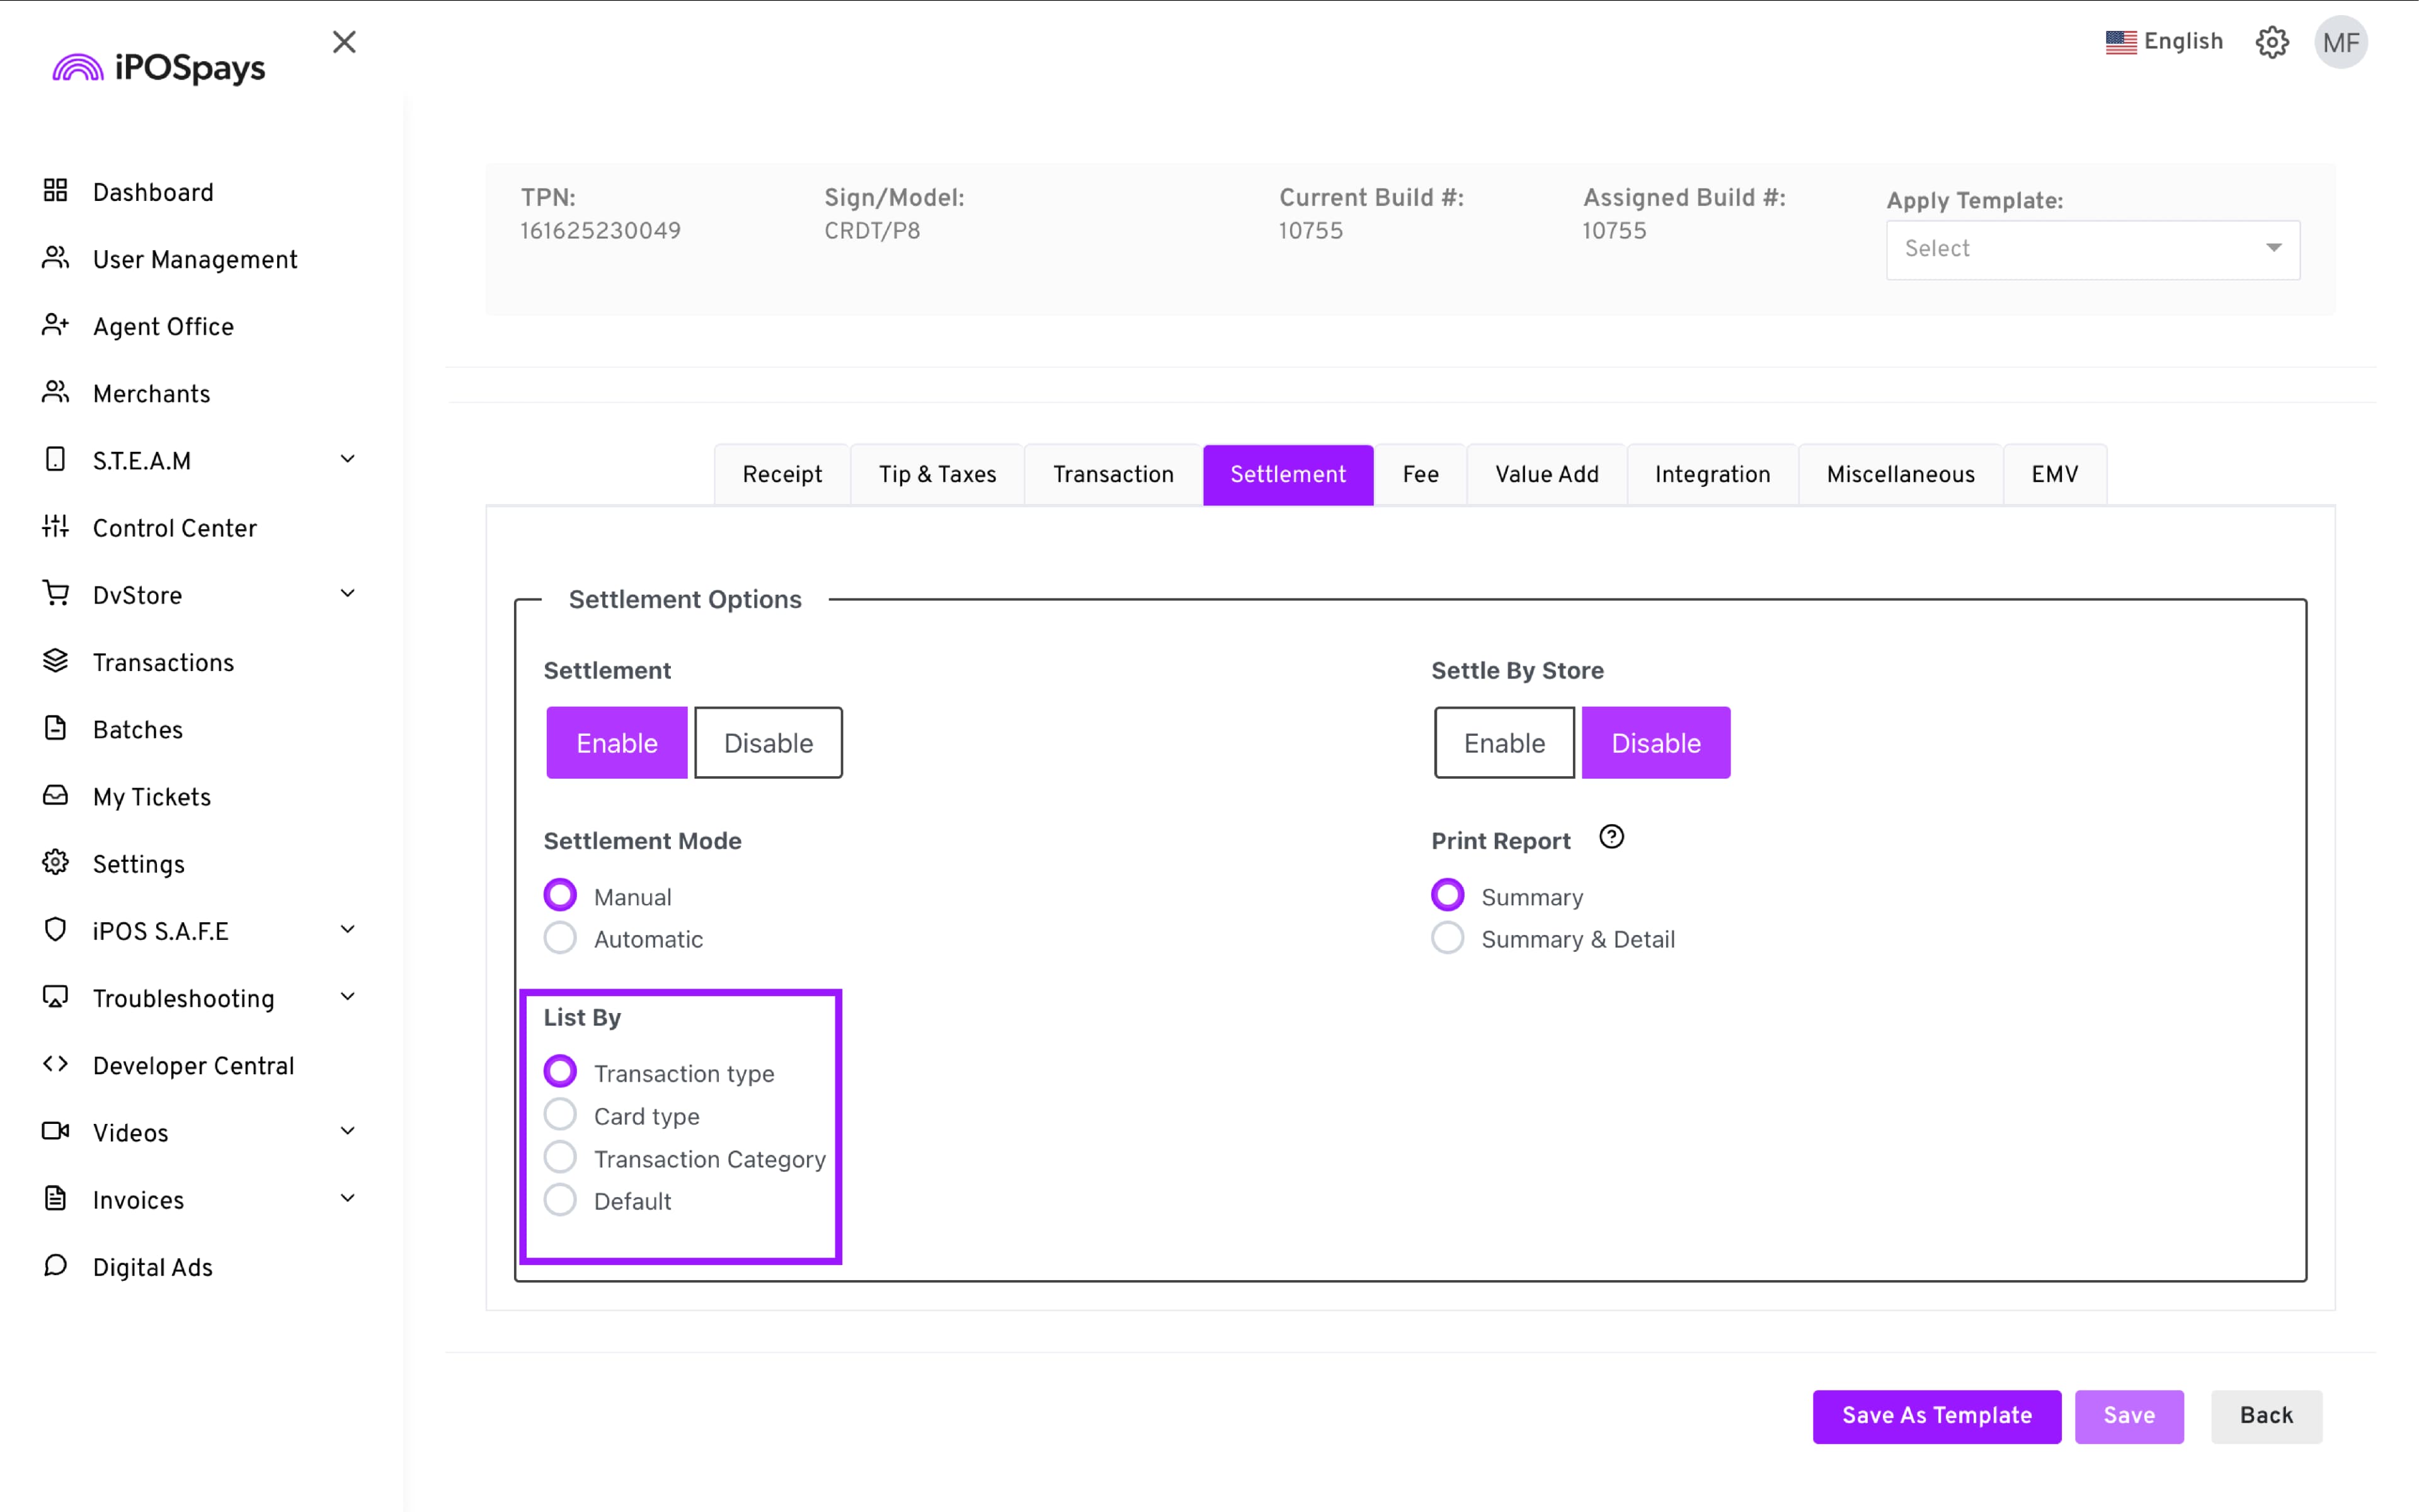
Task: Disable Settlement with the Disable button
Action: (x=768, y=743)
